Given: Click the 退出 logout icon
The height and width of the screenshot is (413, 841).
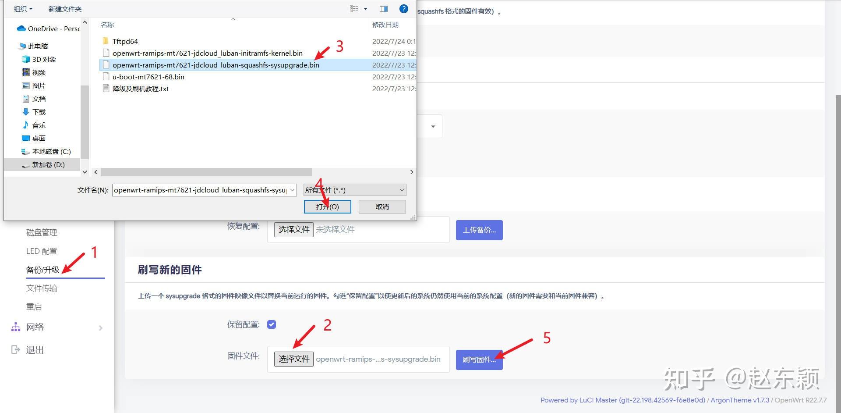Looking at the screenshot, I should (x=15, y=349).
